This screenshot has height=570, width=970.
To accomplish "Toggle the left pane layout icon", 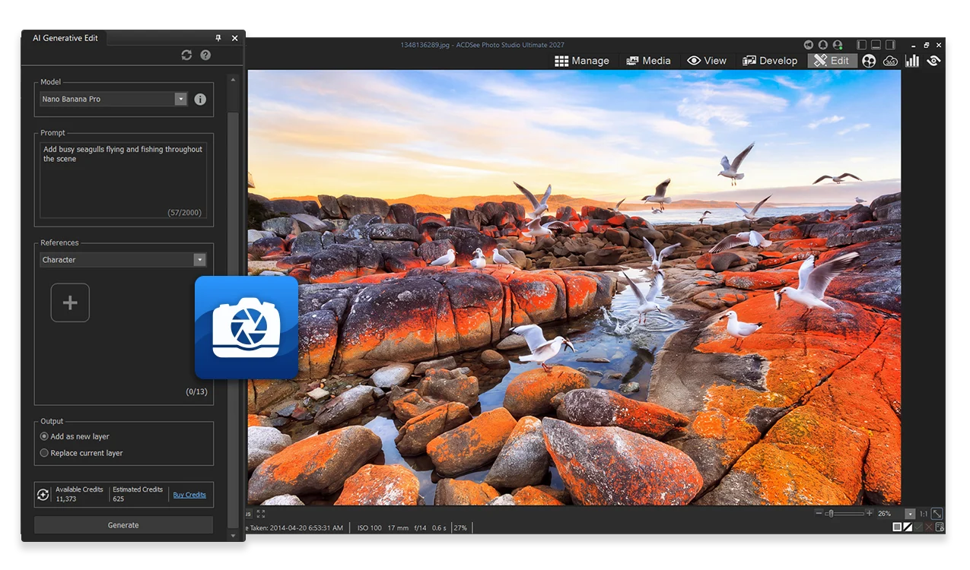I will coord(862,45).
